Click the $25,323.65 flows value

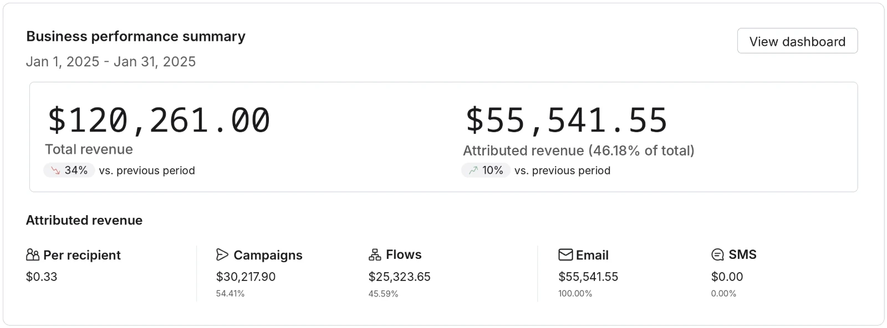click(400, 277)
